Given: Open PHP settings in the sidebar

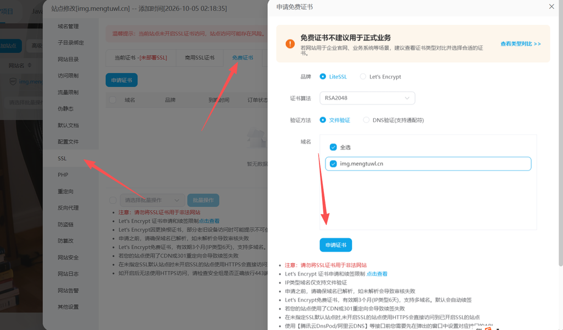Looking at the screenshot, I should [63, 175].
